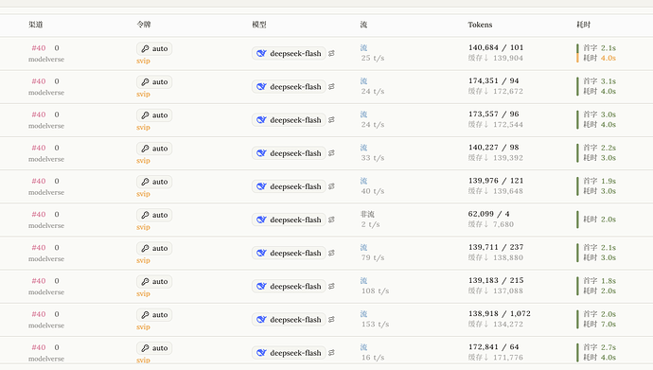The height and width of the screenshot is (370, 653).
Task: Click the 耗时 7.0s duration value
Action: click(x=599, y=325)
